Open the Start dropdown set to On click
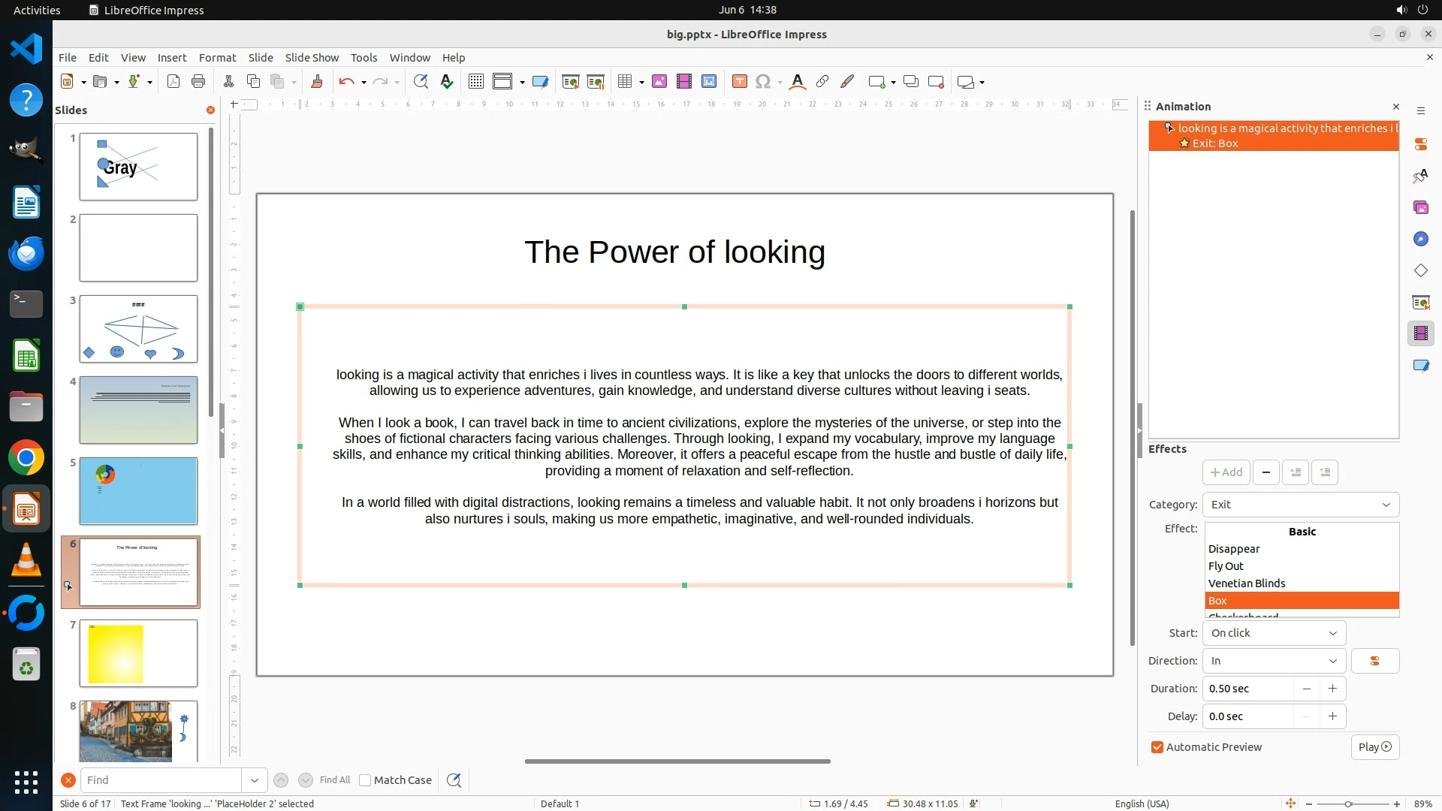This screenshot has height=811, width=1442. 1274,633
